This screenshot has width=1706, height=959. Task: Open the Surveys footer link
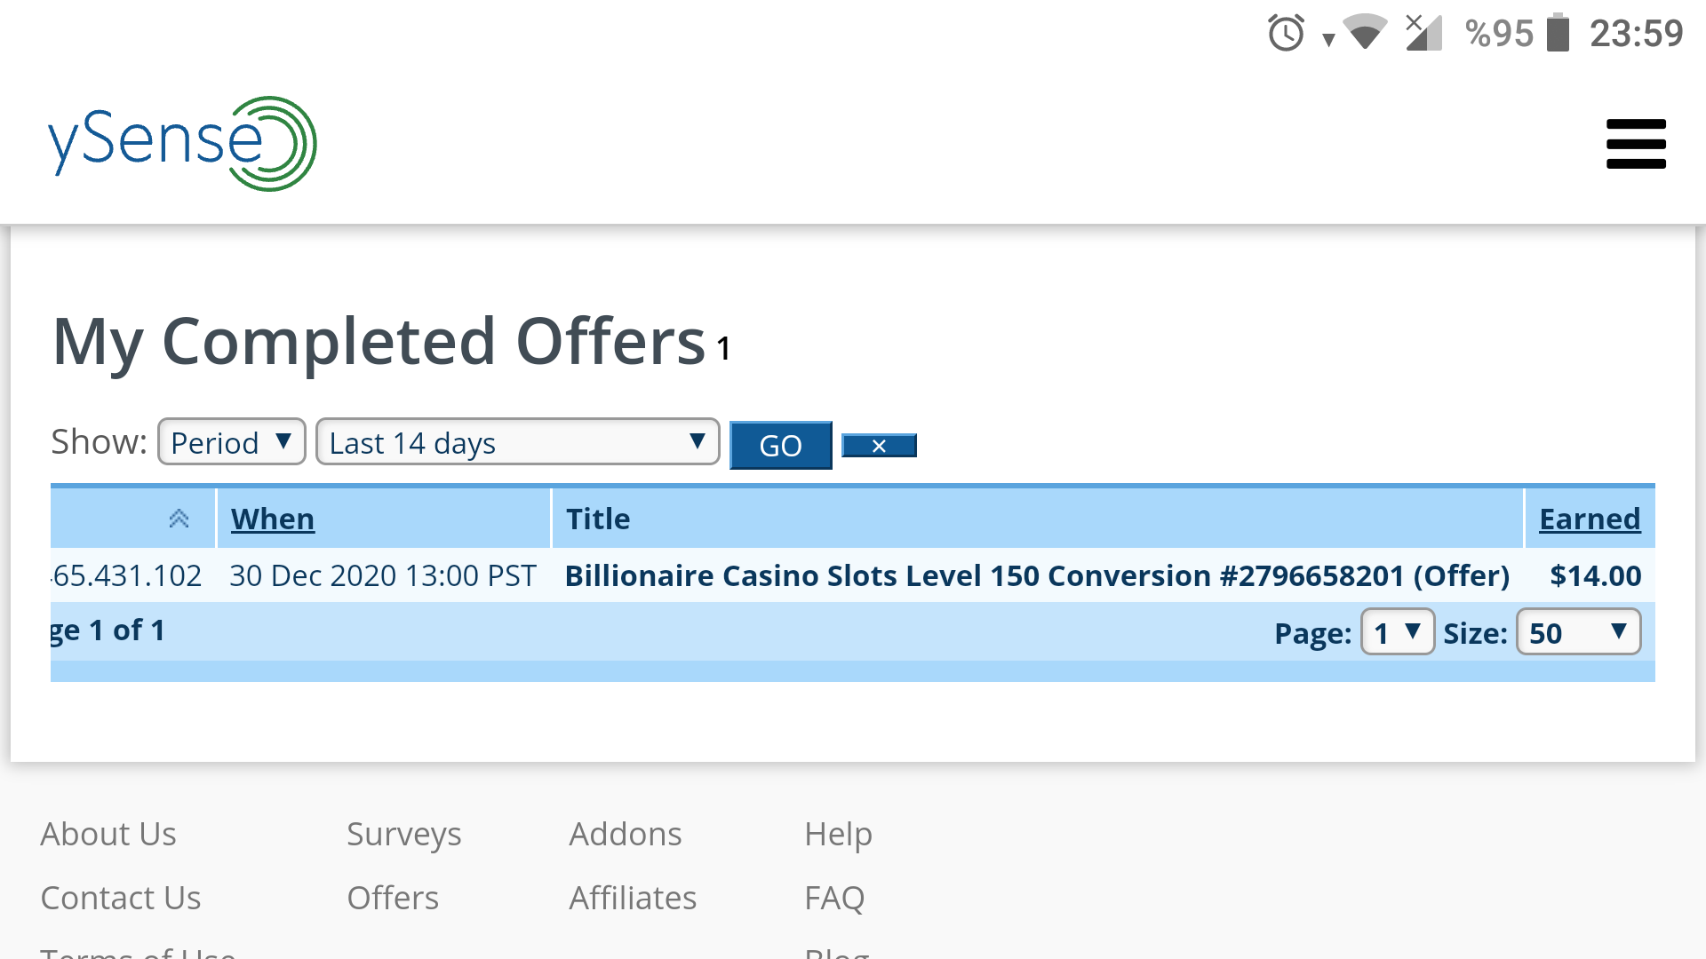(x=403, y=834)
